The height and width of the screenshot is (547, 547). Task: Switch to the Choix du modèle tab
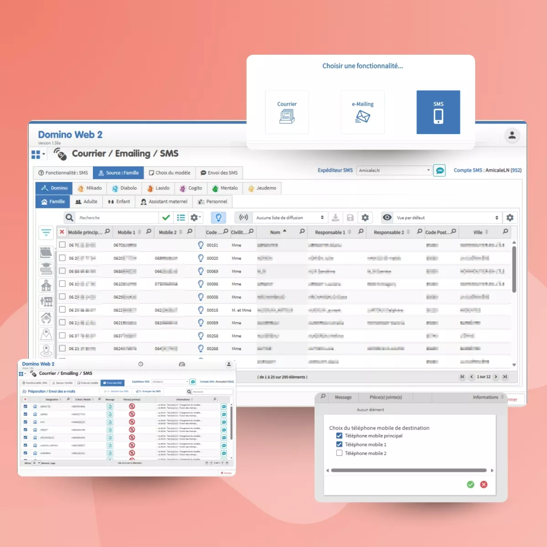[170, 173]
